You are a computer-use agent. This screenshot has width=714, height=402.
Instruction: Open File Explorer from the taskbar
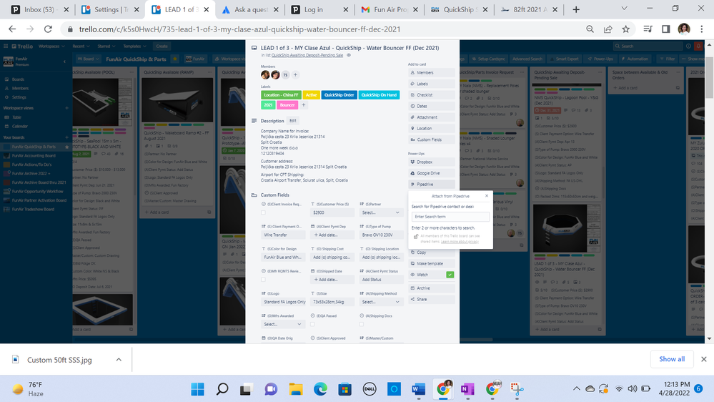pyautogui.click(x=296, y=389)
